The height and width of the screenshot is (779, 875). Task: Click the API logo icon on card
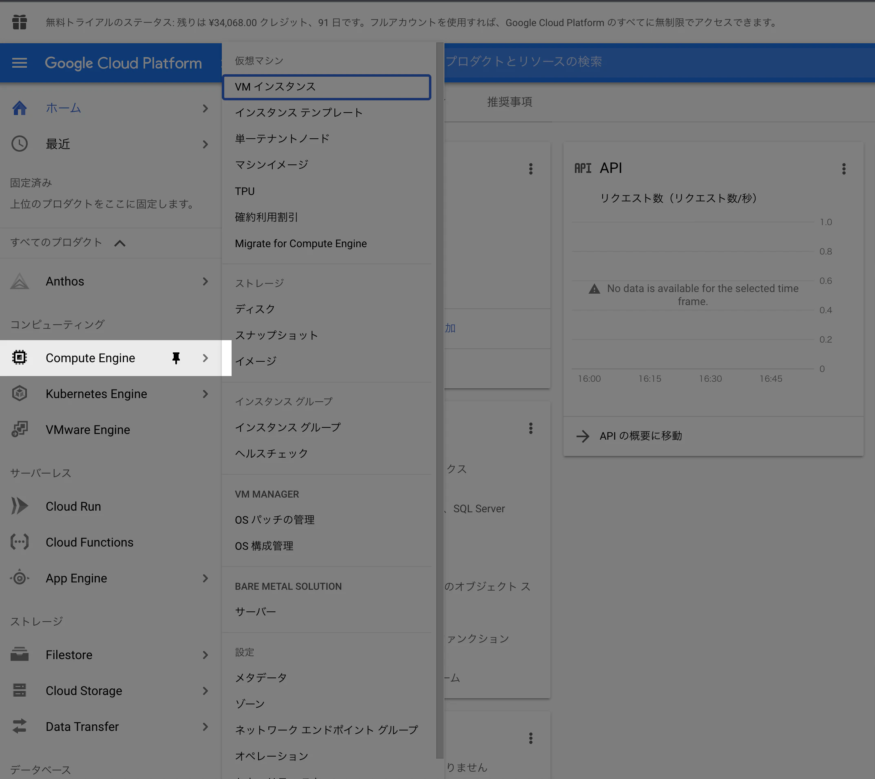click(583, 168)
